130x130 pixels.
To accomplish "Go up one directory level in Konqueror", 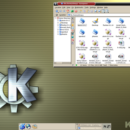I will pos(57,11).
